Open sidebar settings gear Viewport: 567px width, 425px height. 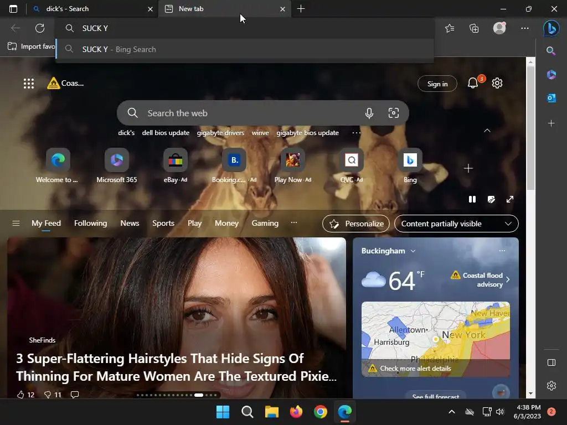pyautogui.click(x=551, y=386)
